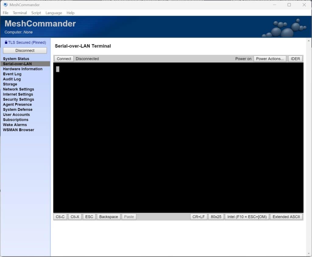Click inside the black terminal area

(x=178, y=137)
